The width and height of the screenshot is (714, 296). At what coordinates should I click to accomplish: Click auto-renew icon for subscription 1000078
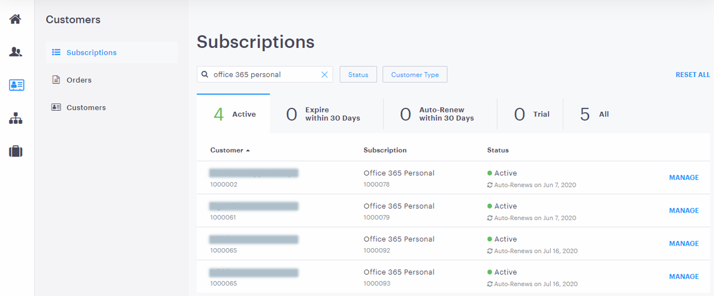pyautogui.click(x=489, y=185)
